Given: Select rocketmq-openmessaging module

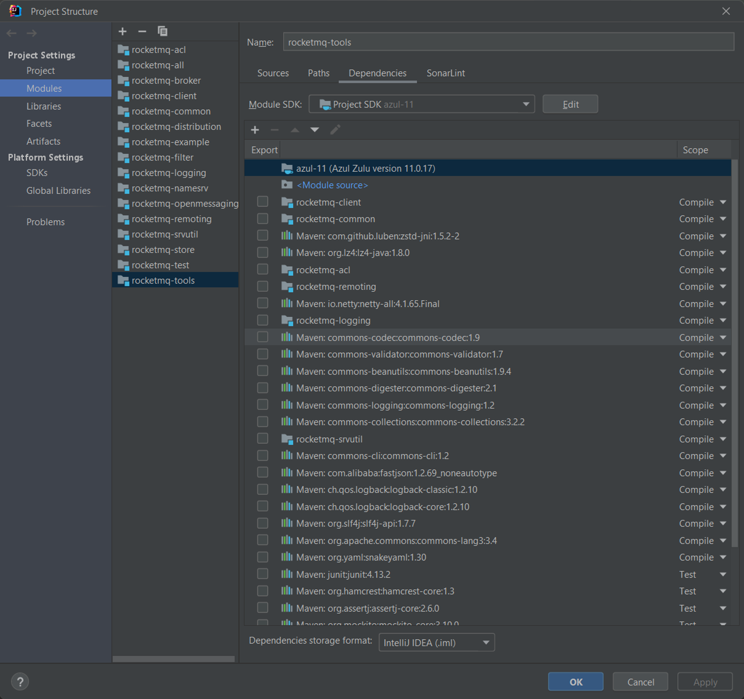Looking at the screenshot, I should pyautogui.click(x=175, y=204).
